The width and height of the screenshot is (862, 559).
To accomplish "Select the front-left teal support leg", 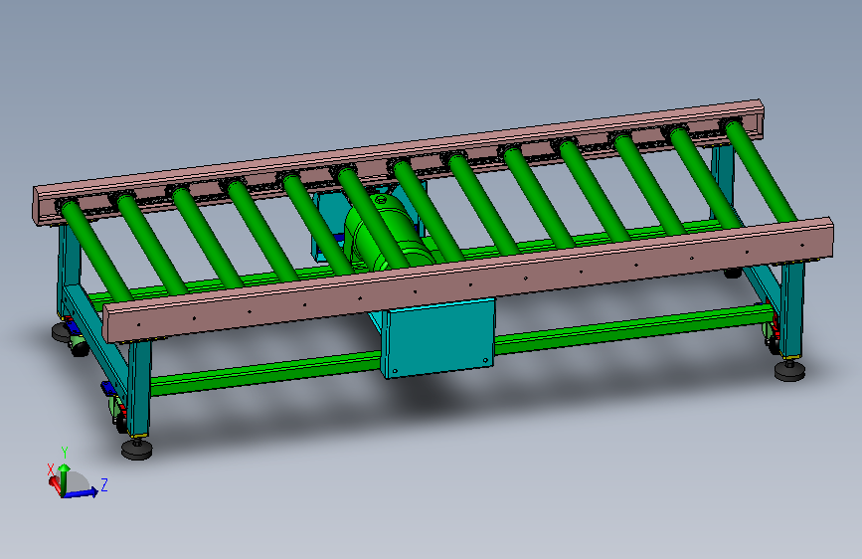I will point(139,388).
